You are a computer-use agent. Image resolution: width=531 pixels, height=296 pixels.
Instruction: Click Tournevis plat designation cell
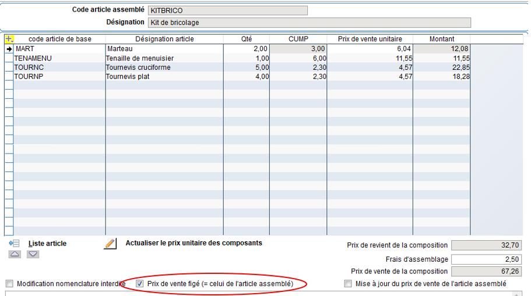(x=164, y=76)
